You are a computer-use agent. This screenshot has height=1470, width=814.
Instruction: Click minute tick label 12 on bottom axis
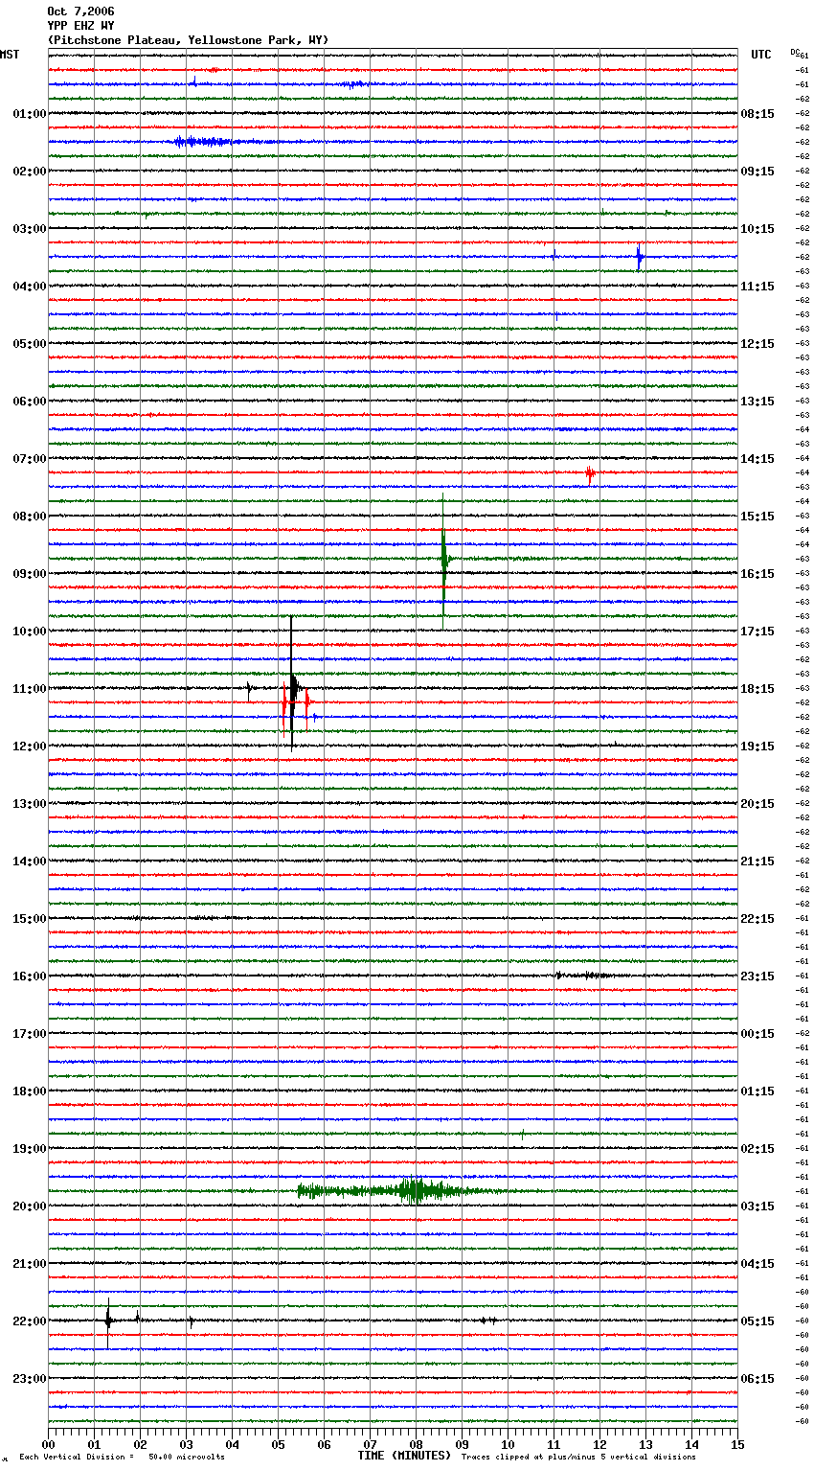[x=599, y=1444]
